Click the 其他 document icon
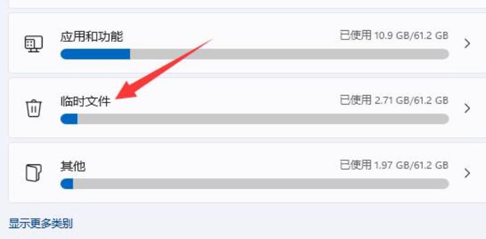This screenshot has height=239, width=486. click(33, 173)
